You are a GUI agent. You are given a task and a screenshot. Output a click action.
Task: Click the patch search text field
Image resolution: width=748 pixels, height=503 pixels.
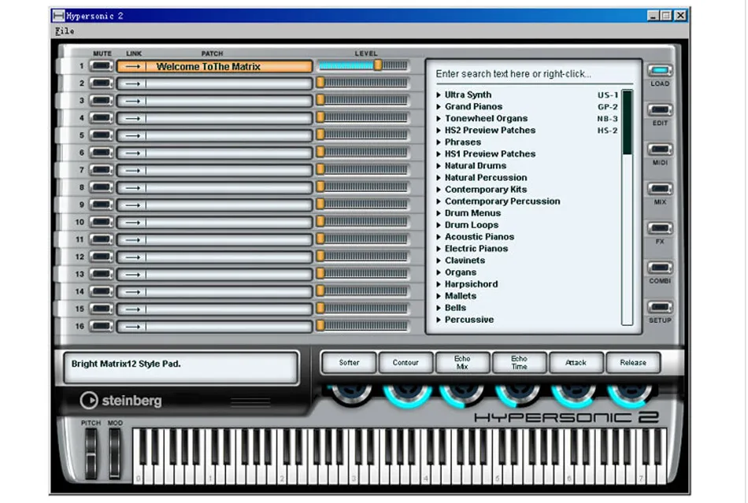click(x=533, y=74)
